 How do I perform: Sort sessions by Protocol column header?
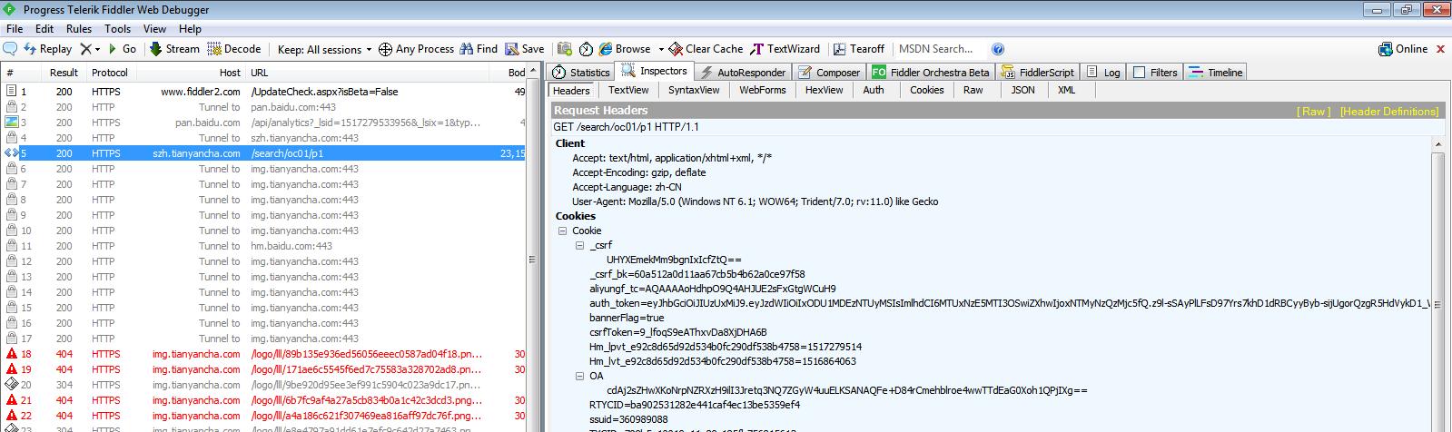pos(110,73)
